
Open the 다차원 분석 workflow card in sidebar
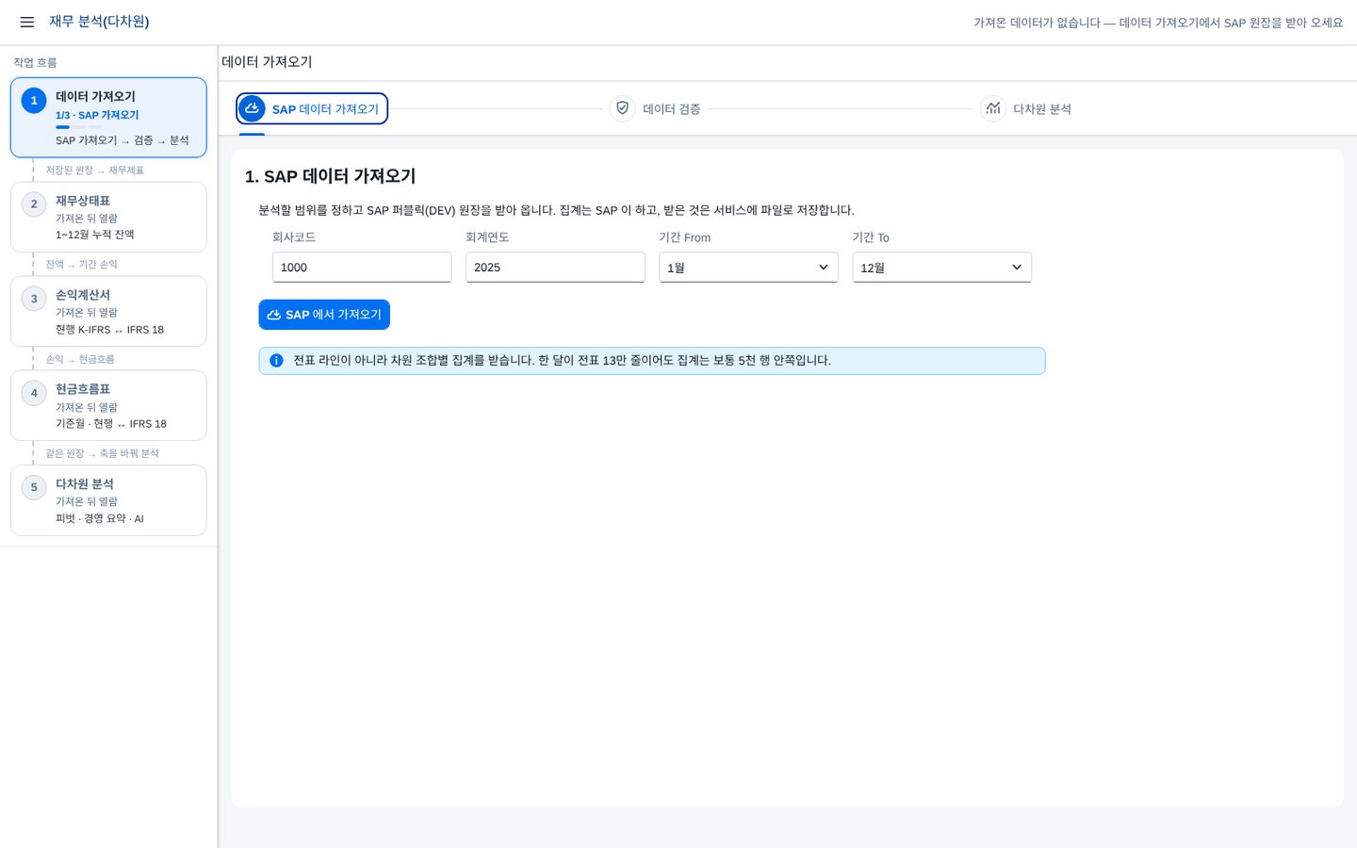coord(108,500)
